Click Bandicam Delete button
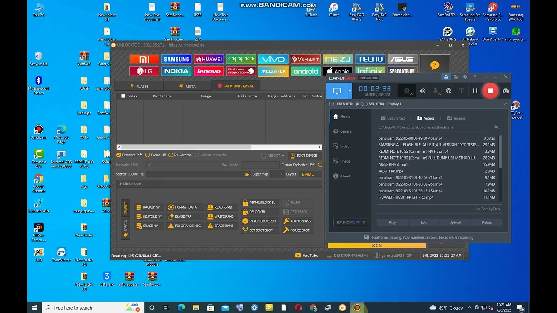 click(487, 222)
